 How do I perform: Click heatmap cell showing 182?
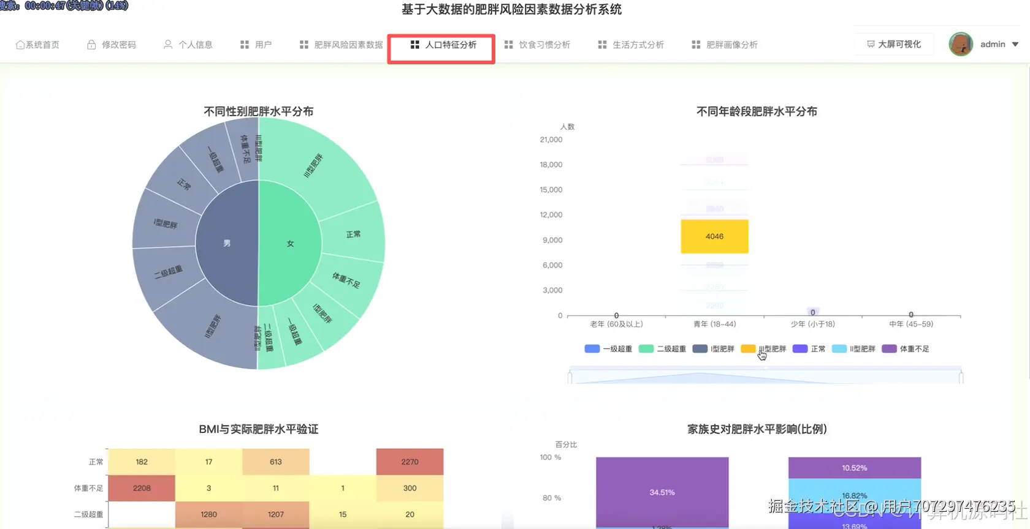click(x=142, y=462)
